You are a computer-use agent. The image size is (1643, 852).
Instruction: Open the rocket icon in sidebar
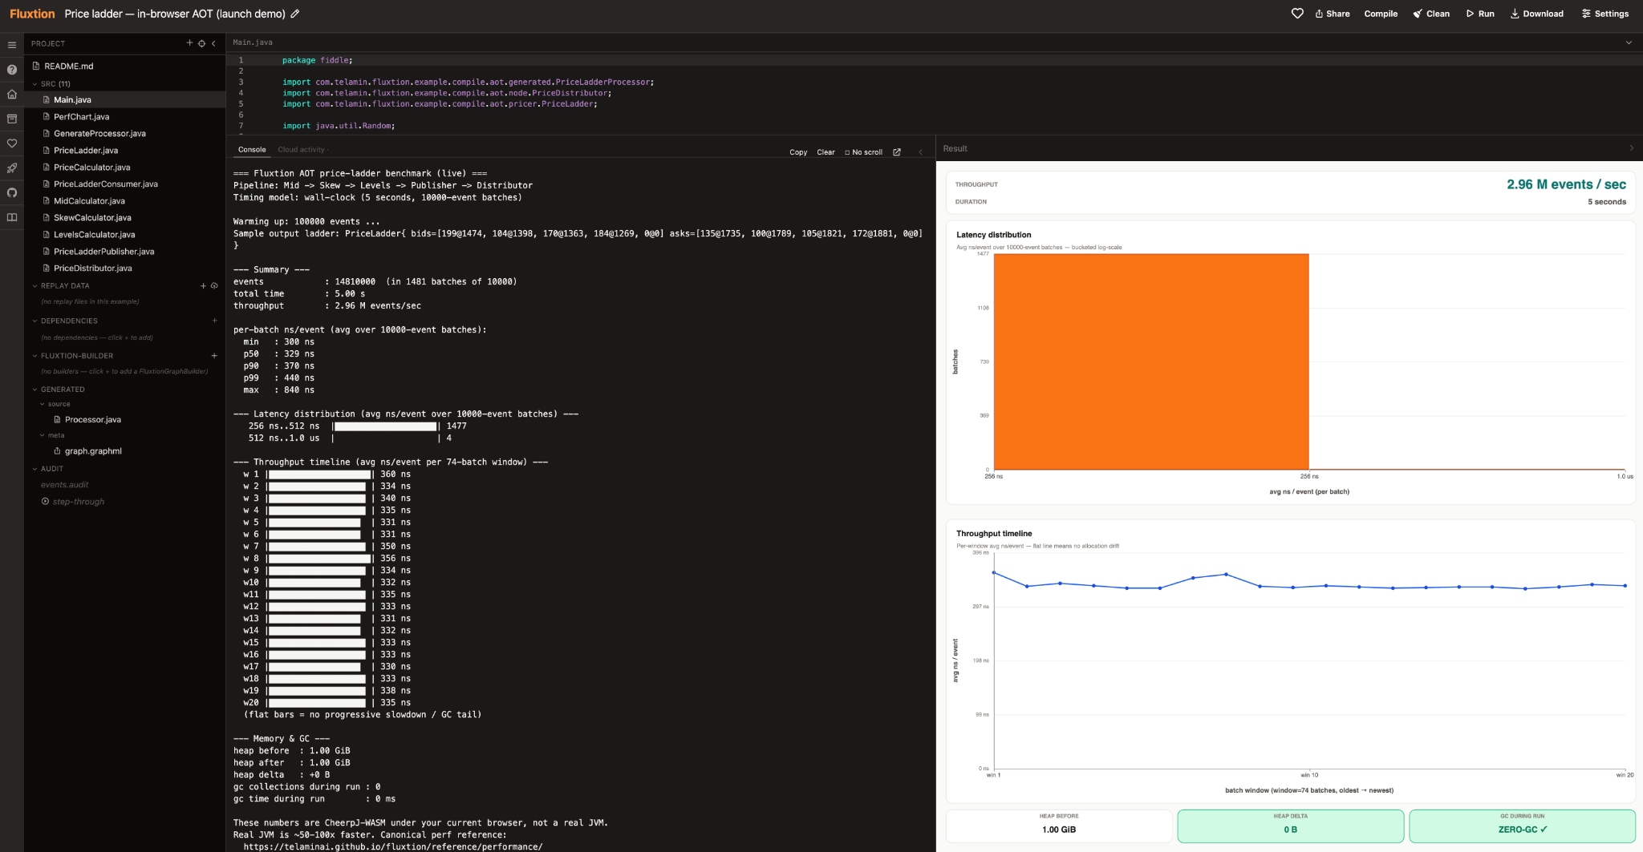(12, 168)
